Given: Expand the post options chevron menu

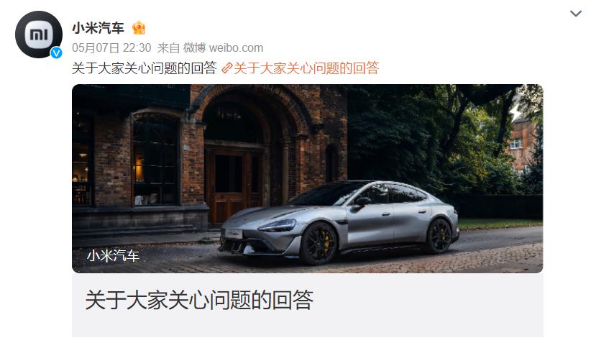Looking at the screenshot, I should 576,14.
